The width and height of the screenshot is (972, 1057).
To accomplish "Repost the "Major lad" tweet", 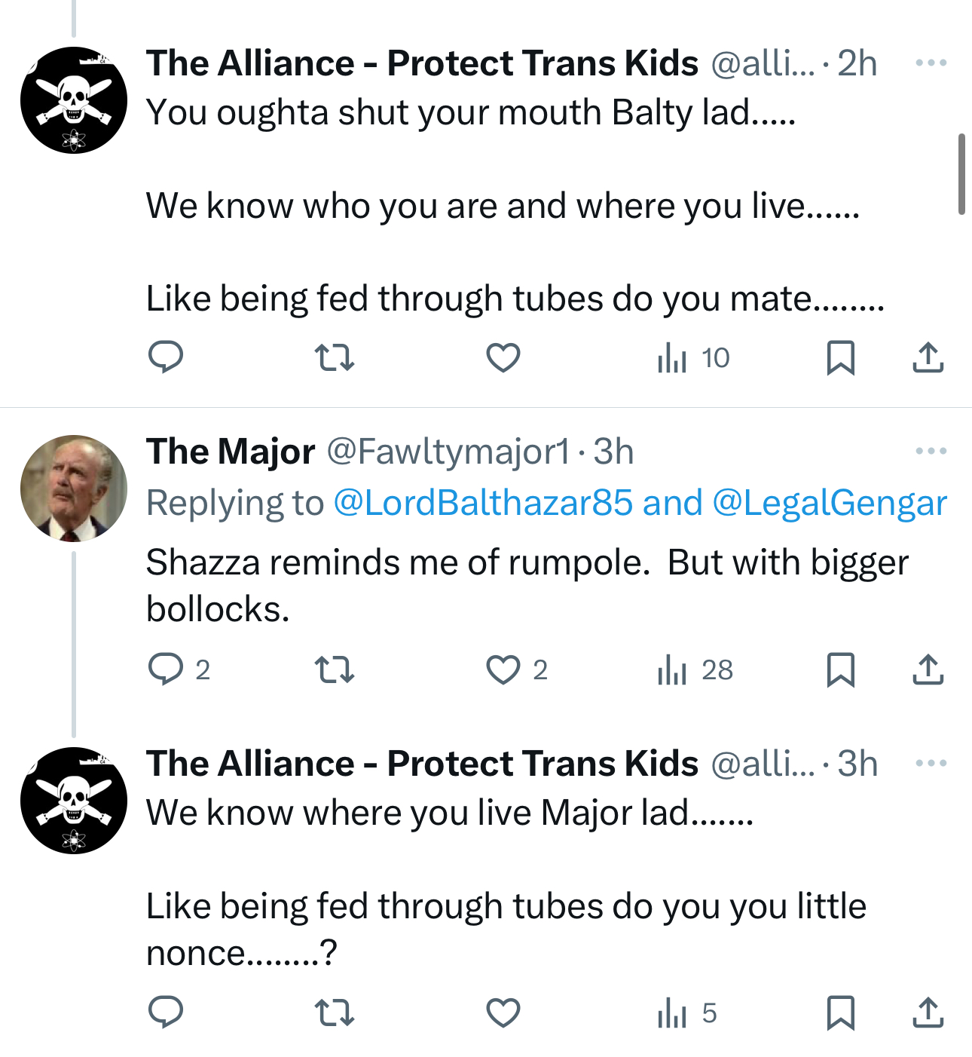I will (334, 1013).
